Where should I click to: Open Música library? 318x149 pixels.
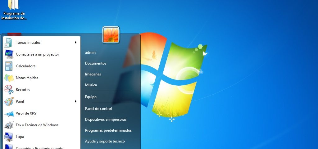click(91, 85)
